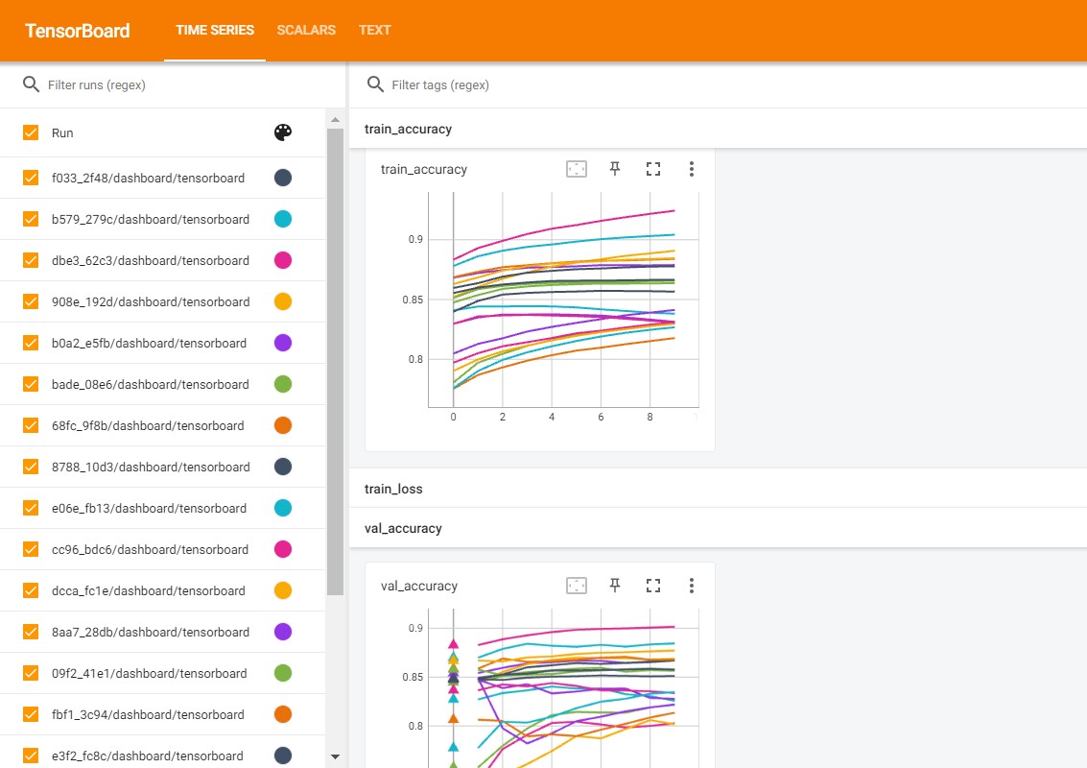This screenshot has width=1087, height=768.
Task: Open the SCALARS tab
Action: point(306,30)
